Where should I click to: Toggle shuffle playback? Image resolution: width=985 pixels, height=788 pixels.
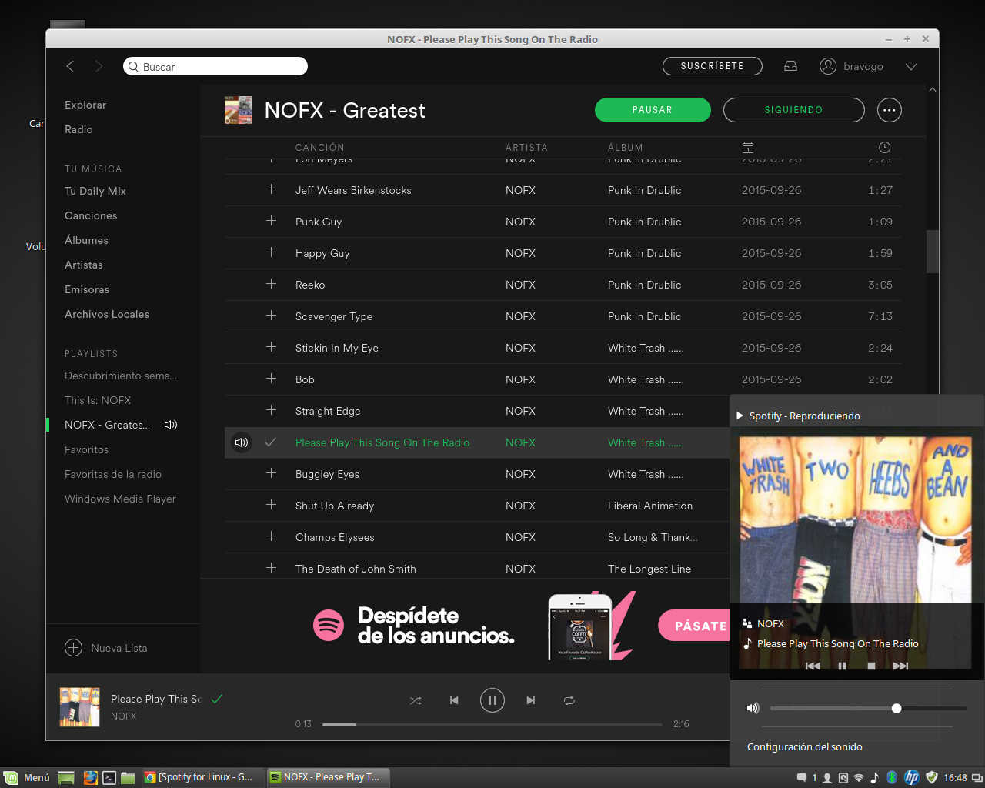click(416, 700)
